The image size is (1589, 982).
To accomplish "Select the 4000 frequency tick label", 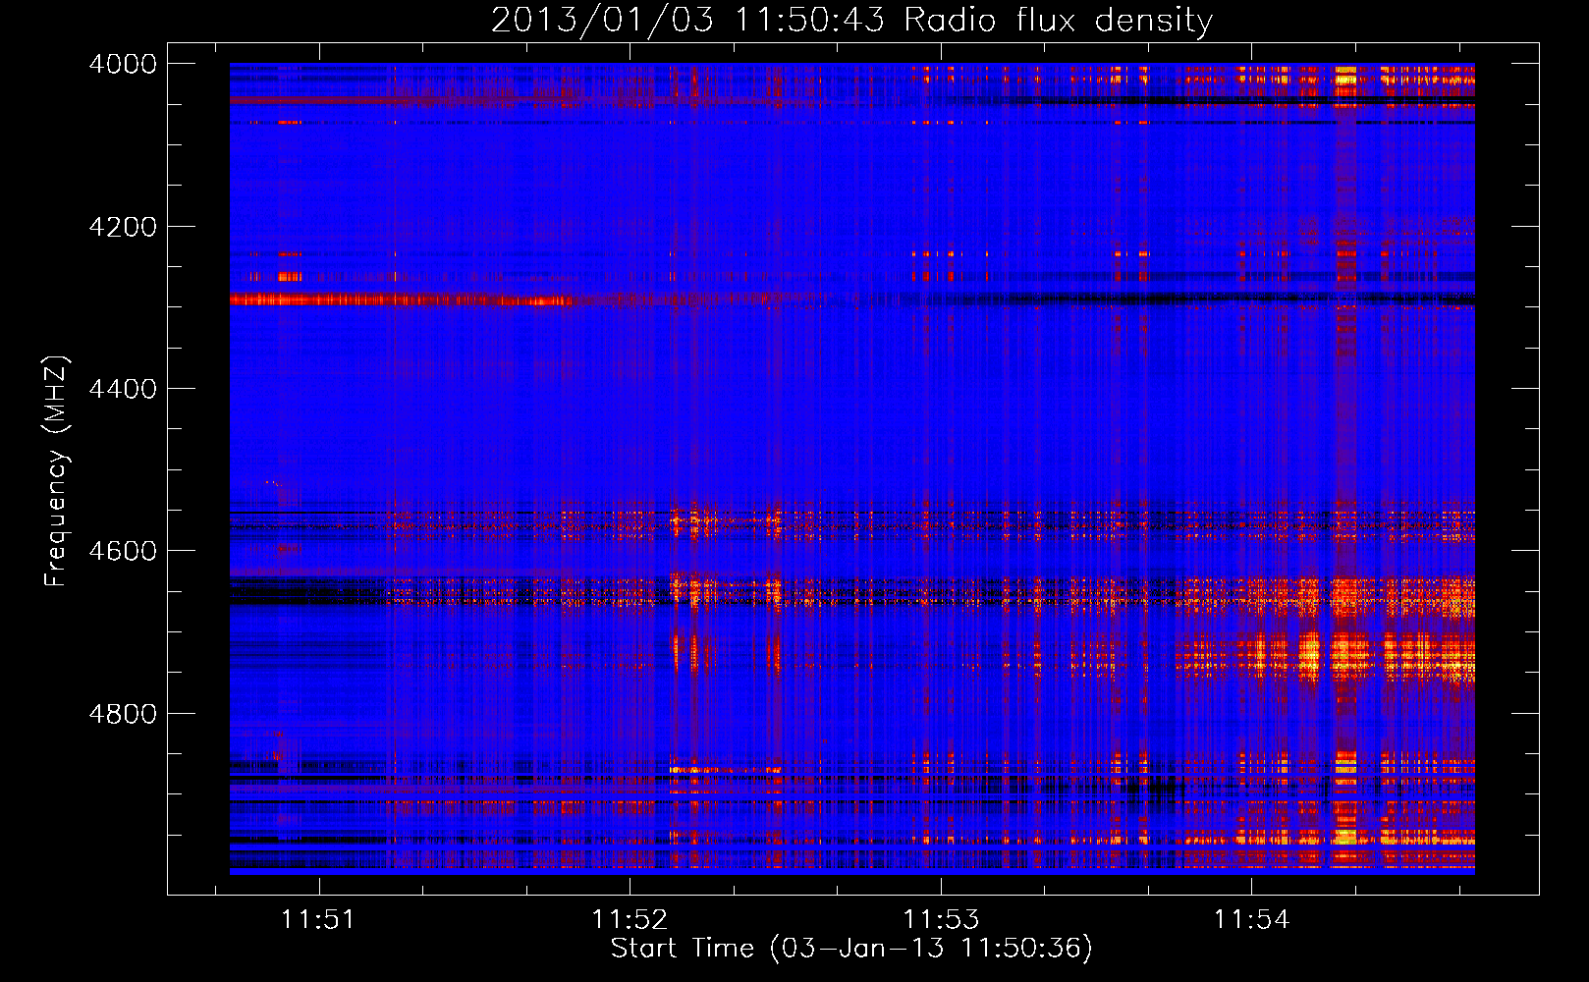I will coord(123,64).
